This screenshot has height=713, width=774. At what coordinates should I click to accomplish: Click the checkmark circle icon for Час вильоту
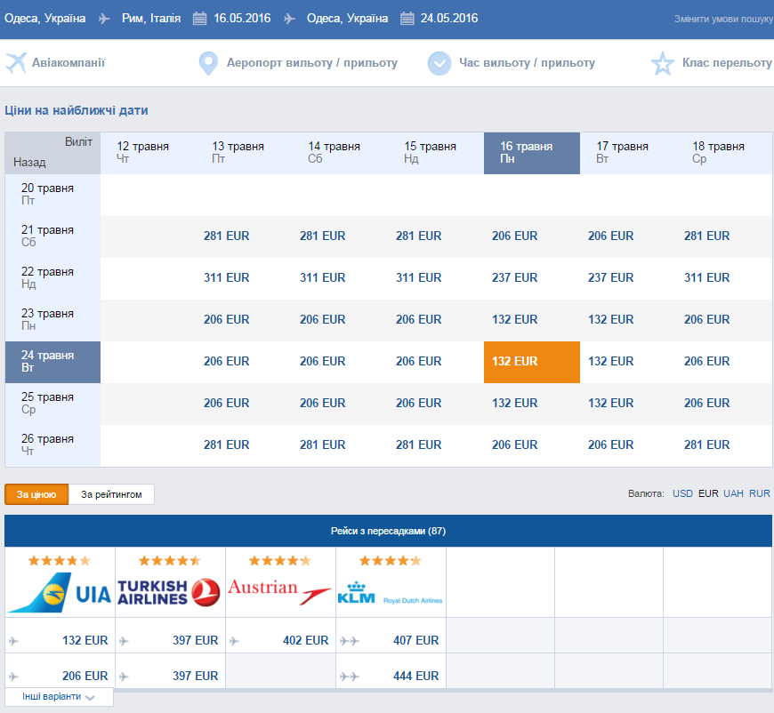coord(439,64)
